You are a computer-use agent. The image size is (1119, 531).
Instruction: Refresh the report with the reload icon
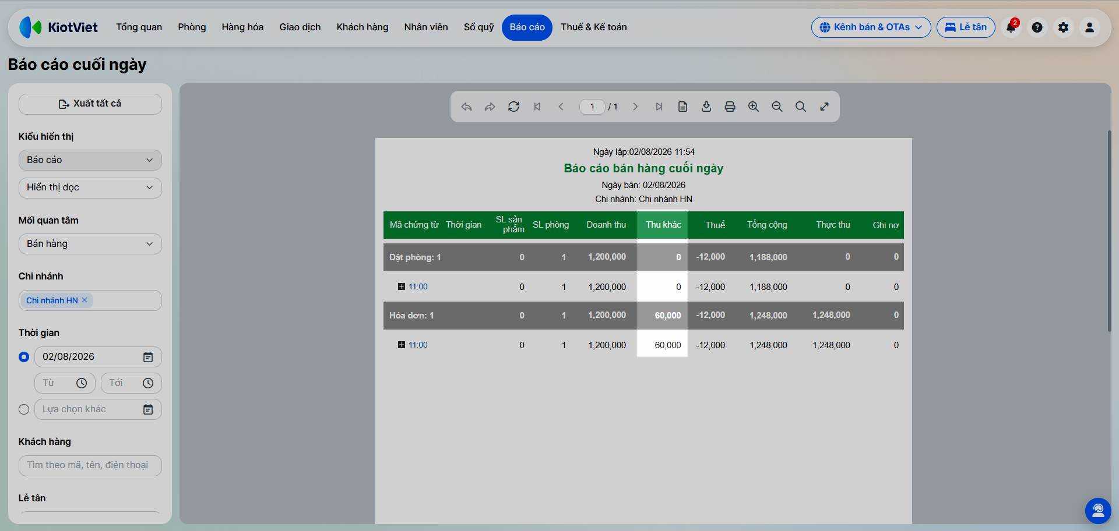point(513,107)
